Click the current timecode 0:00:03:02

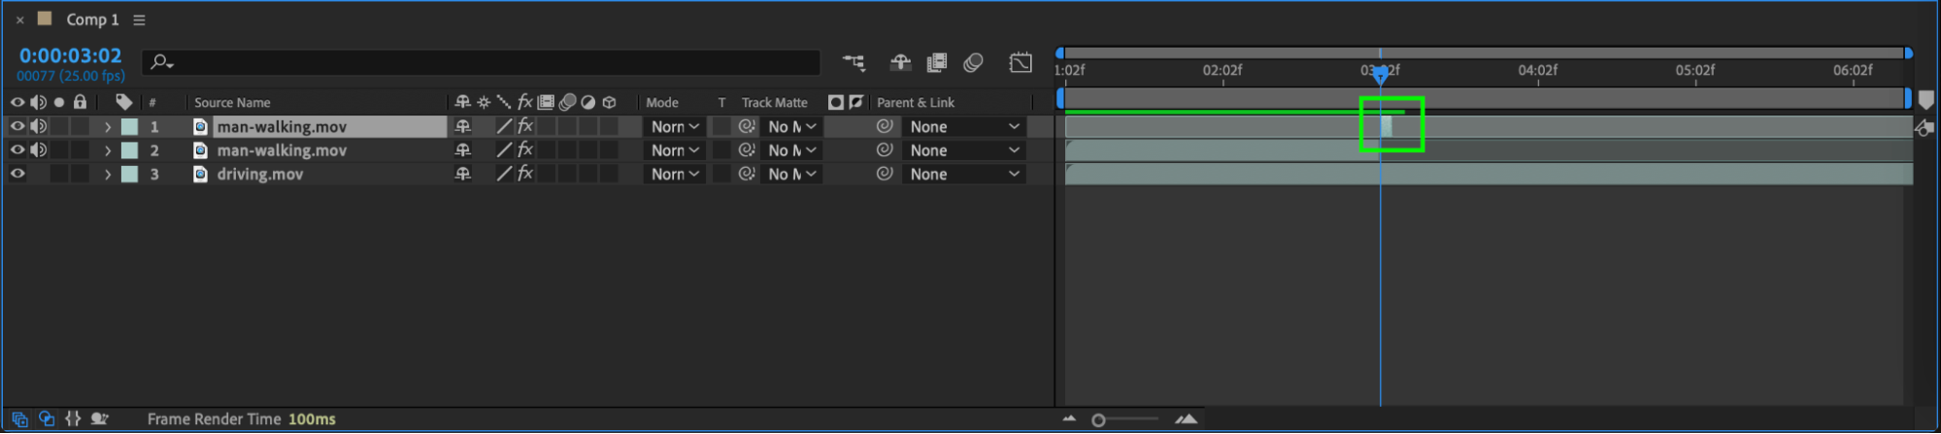pos(70,55)
